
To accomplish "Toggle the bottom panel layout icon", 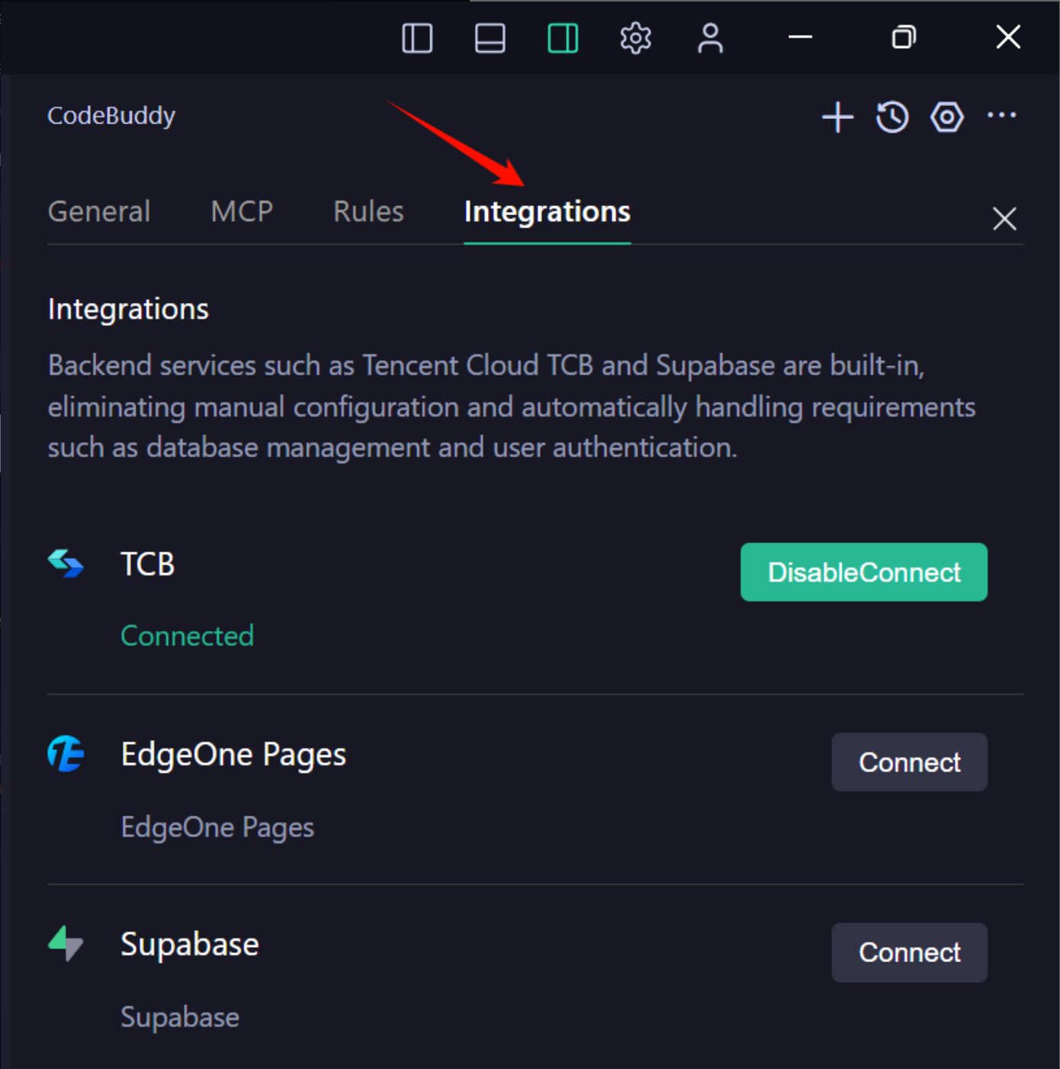I will coord(490,38).
